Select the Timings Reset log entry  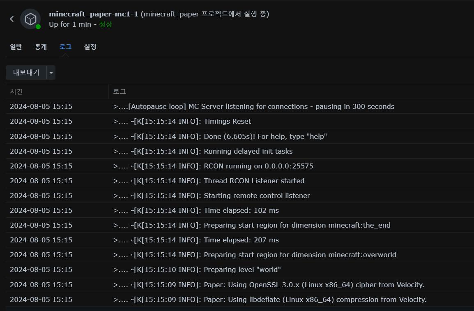tap(227, 122)
